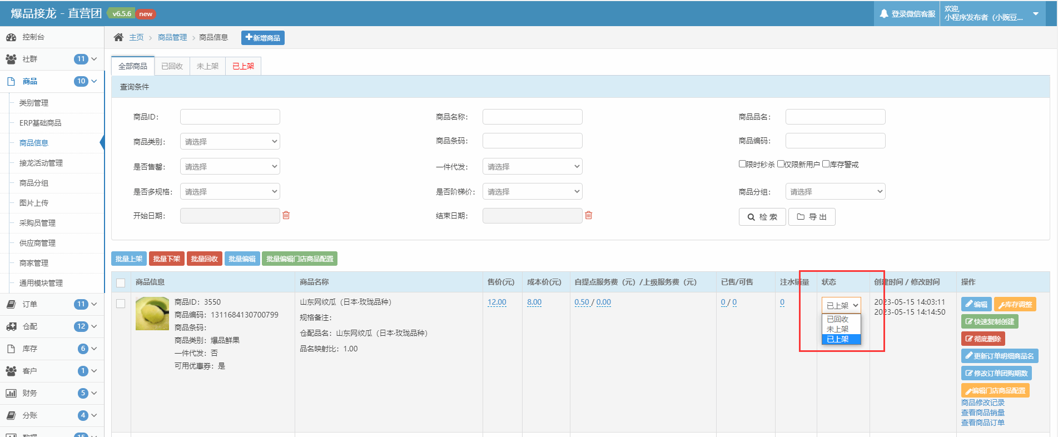Click the 客户 users icon in sidebar
1058x437 pixels.
[x=11, y=371]
